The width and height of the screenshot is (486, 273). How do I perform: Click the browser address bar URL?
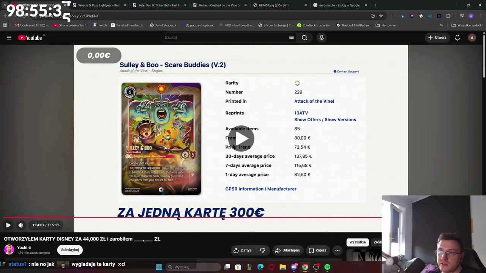point(68,16)
